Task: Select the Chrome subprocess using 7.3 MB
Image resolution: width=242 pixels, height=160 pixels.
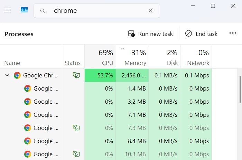Action: (106, 128)
